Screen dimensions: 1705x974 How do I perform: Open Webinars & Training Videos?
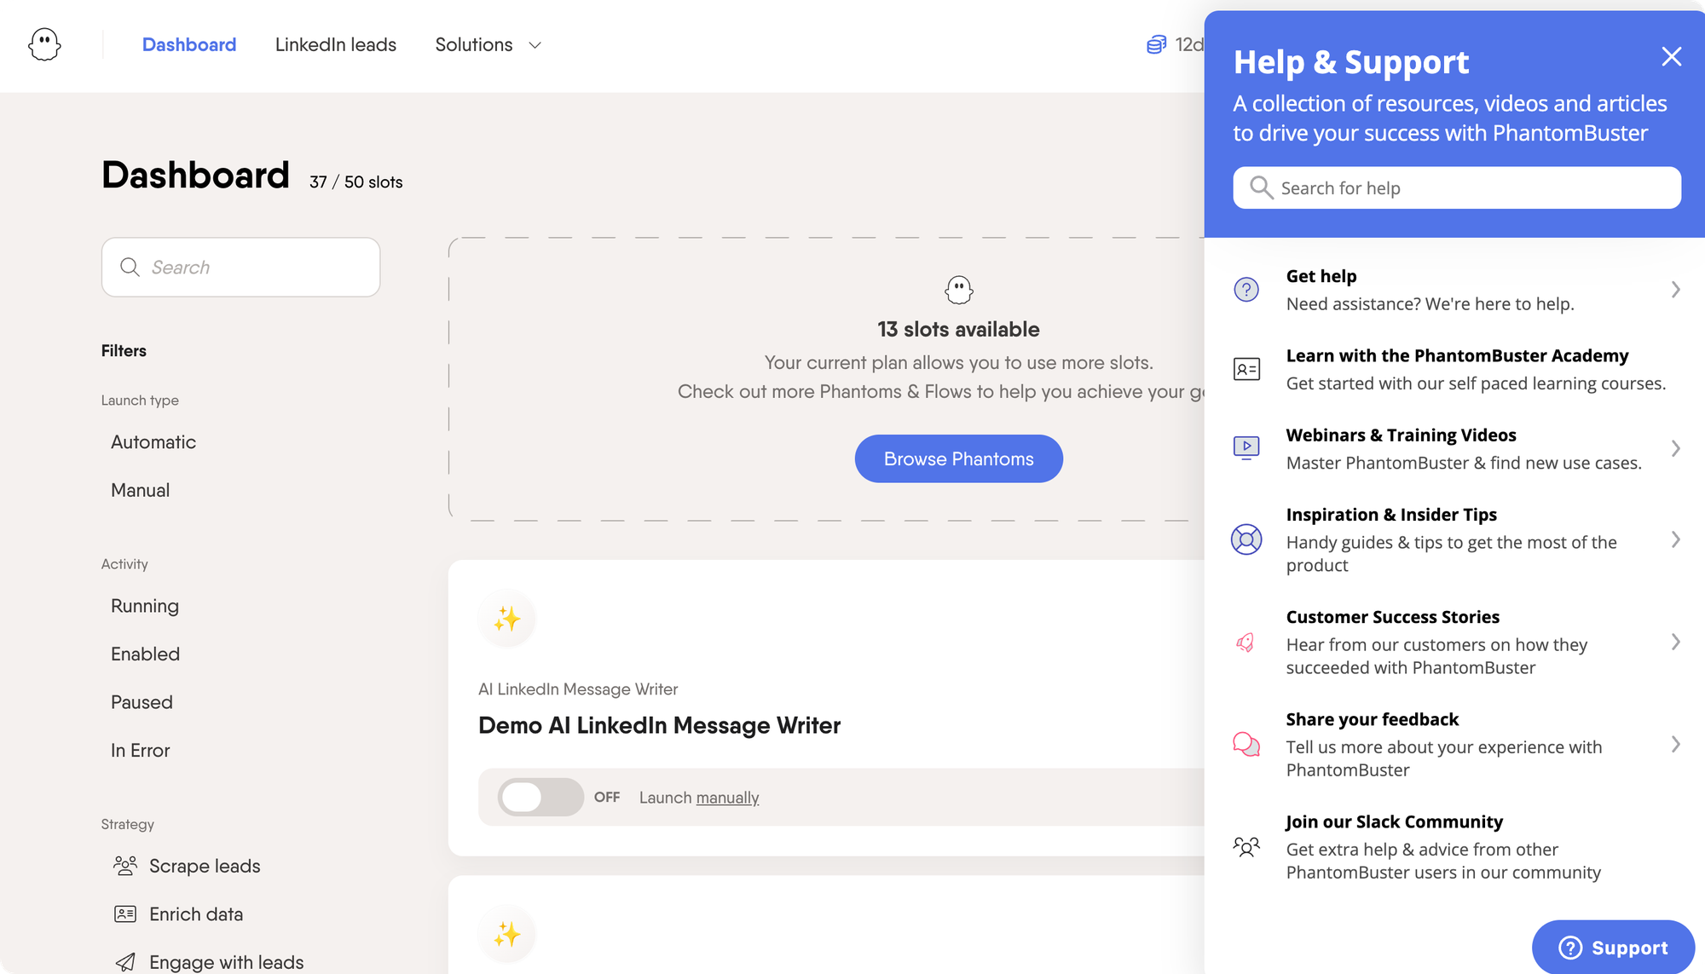[x=1457, y=448]
